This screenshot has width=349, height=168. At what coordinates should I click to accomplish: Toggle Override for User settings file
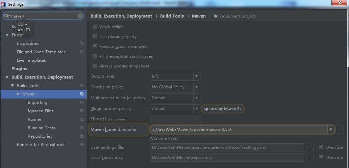(321, 147)
